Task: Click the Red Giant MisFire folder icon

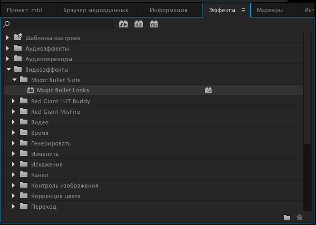Action: click(x=24, y=111)
